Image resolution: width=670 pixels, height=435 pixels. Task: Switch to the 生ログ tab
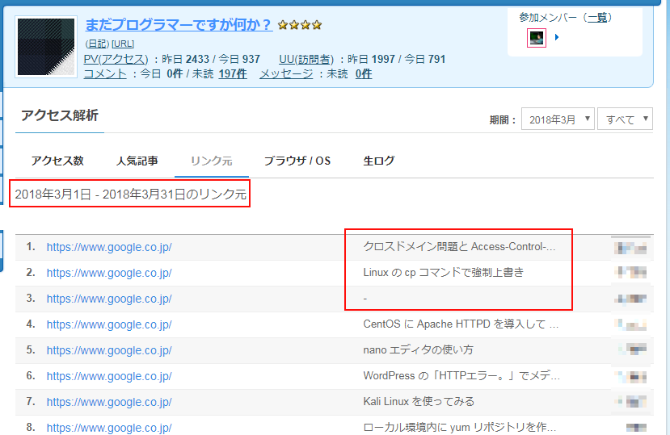pyautogui.click(x=378, y=161)
